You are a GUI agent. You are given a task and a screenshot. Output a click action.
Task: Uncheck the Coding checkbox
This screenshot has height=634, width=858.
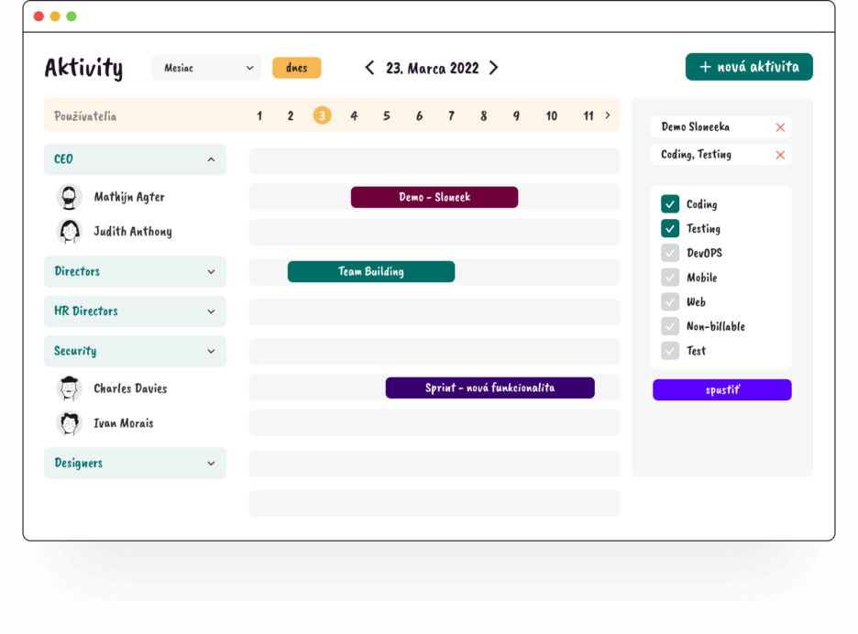tap(670, 204)
